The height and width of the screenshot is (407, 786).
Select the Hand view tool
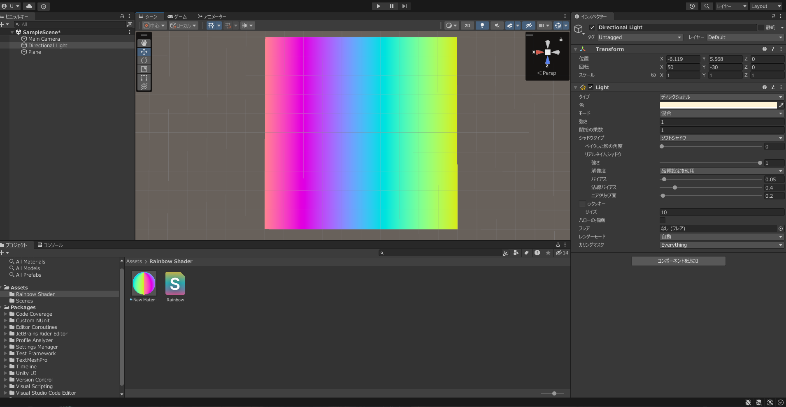(144, 43)
